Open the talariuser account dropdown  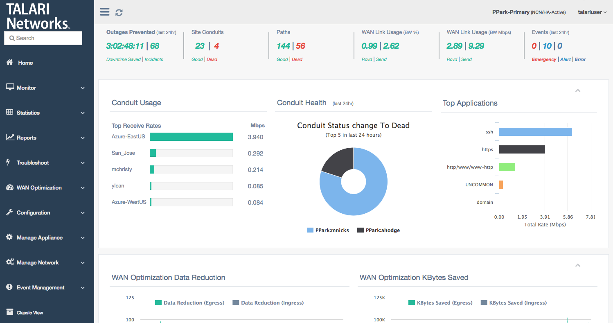[x=592, y=12]
